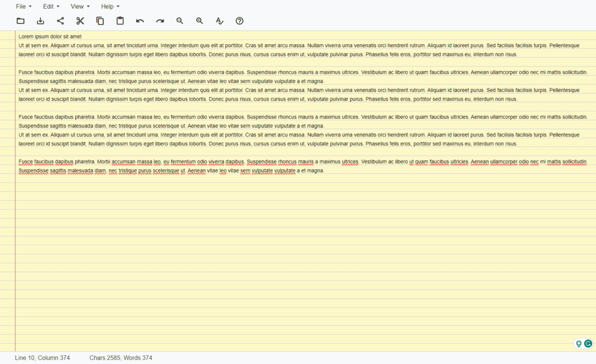Share the document via the share icon
This screenshot has height=364, width=596.
(60, 21)
